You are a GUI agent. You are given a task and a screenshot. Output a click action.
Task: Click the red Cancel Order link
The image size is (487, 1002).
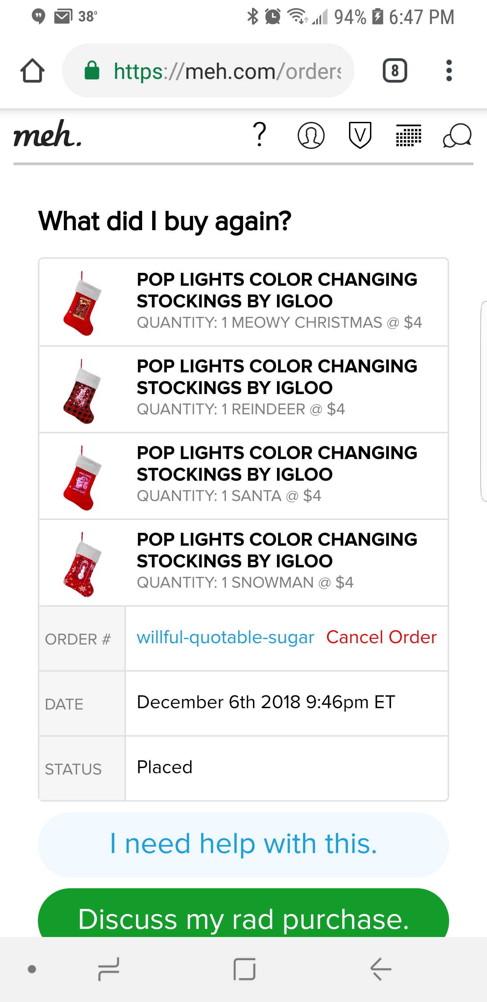click(381, 637)
